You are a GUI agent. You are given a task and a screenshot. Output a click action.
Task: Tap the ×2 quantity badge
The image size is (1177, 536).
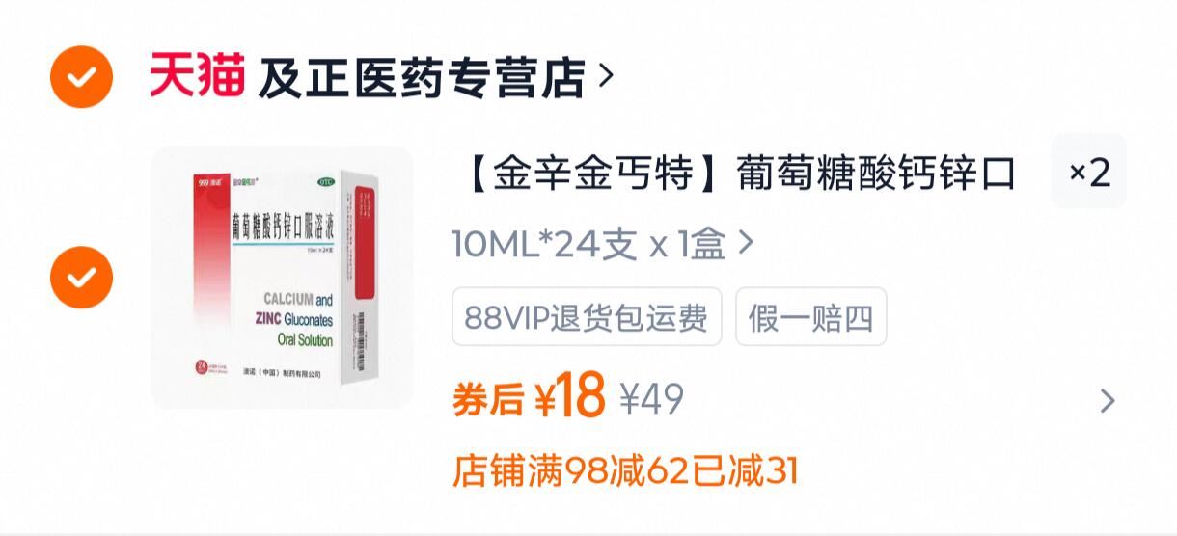click(1089, 173)
